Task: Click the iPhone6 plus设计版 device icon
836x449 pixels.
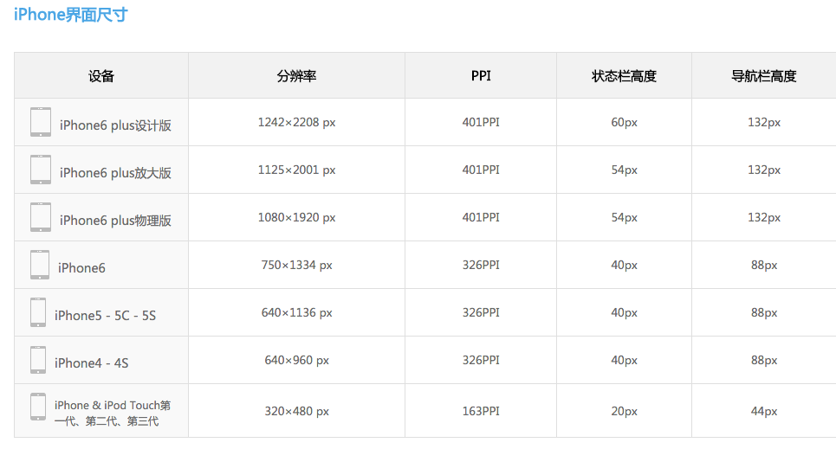Action: pyautogui.click(x=41, y=122)
